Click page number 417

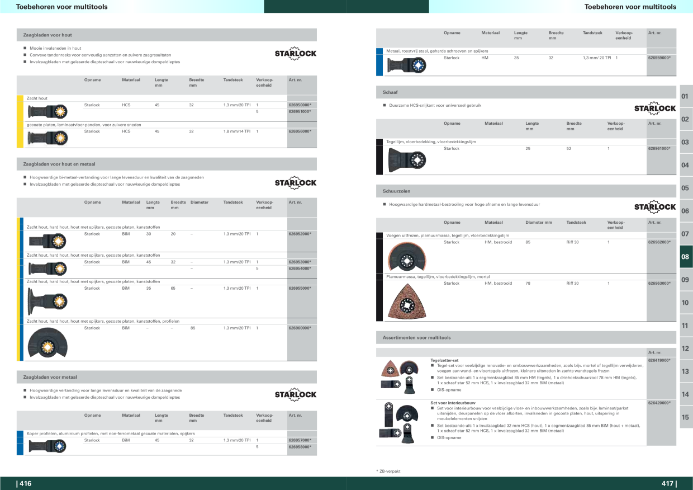tap(668, 483)
